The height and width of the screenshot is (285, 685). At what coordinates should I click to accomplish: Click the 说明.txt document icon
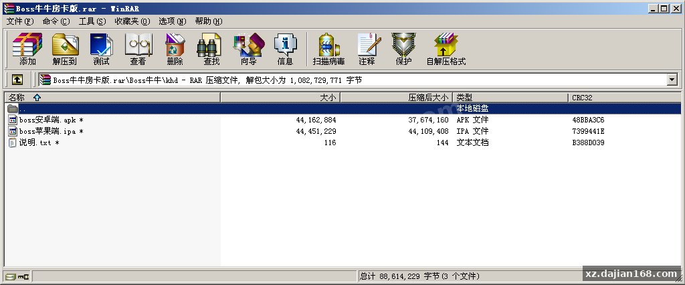[x=13, y=142]
